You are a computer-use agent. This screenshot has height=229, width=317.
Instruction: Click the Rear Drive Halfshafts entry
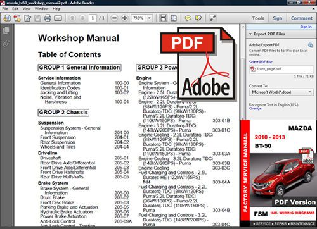click(x=61, y=176)
